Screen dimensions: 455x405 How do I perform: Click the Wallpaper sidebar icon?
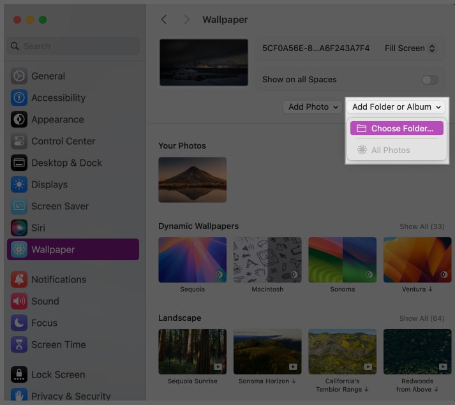point(19,249)
